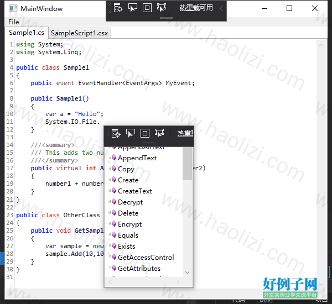Viewport: 332px width, 304px height.
Task: Click completion list vertical scrollbar thumb
Action: pyautogui.click(x=187, y=164)
